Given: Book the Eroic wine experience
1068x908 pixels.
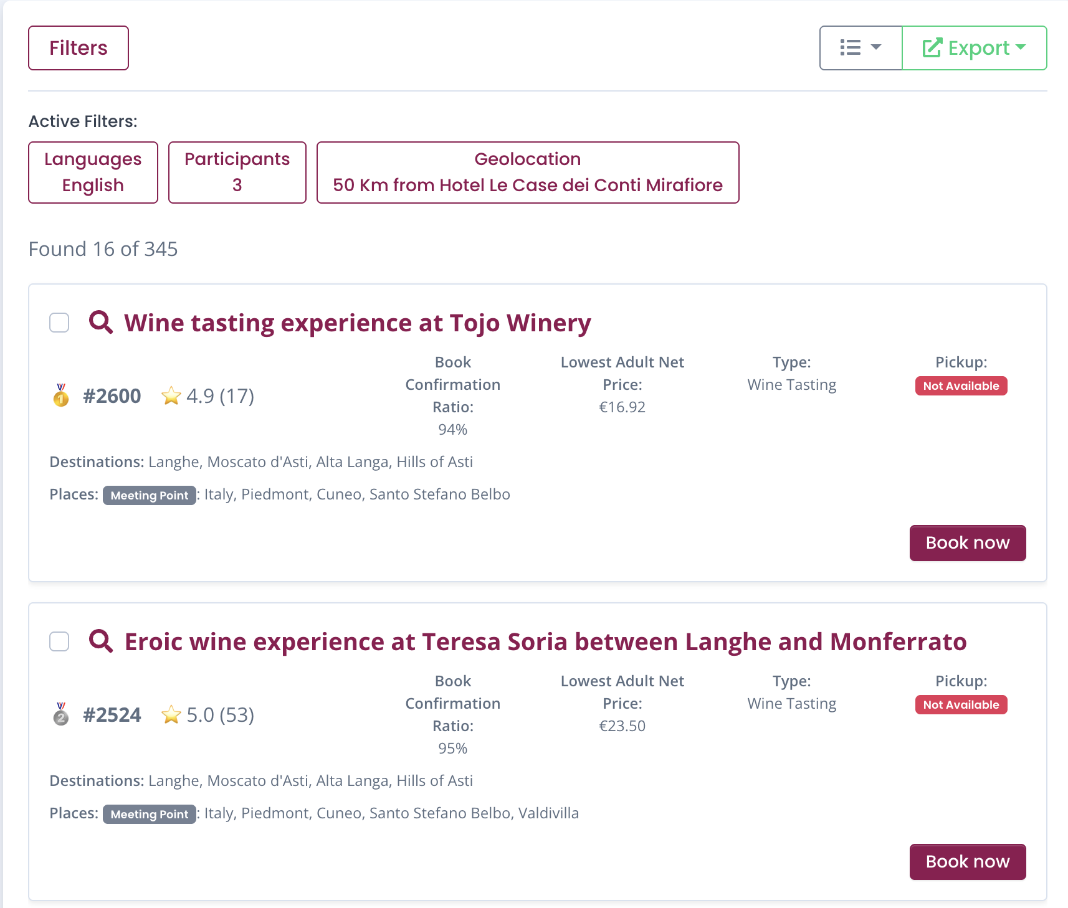Looking at the screenshot, I should [967, 862].
